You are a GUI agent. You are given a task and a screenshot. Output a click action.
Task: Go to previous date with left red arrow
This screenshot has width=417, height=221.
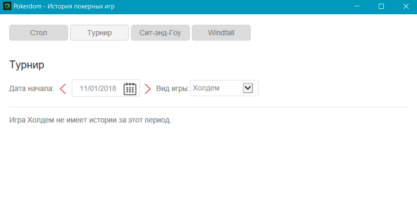(63, 89)
